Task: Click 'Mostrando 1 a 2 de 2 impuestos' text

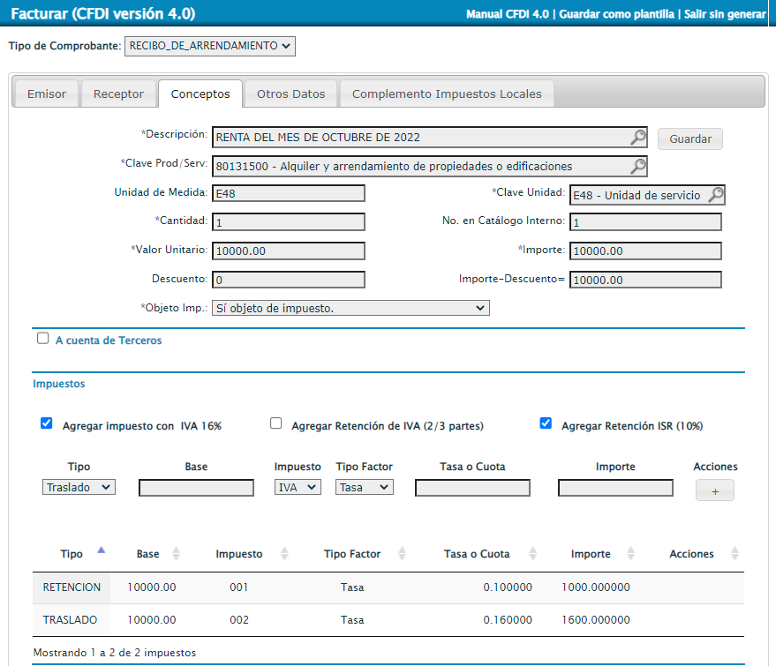Action: [x=114, y=653]
